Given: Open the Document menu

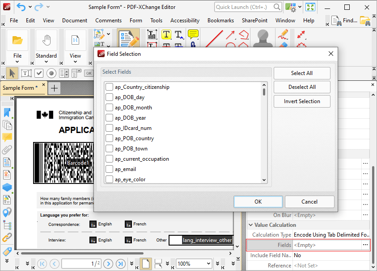Looking at the screenshot, I should click(x=75, y=21).
